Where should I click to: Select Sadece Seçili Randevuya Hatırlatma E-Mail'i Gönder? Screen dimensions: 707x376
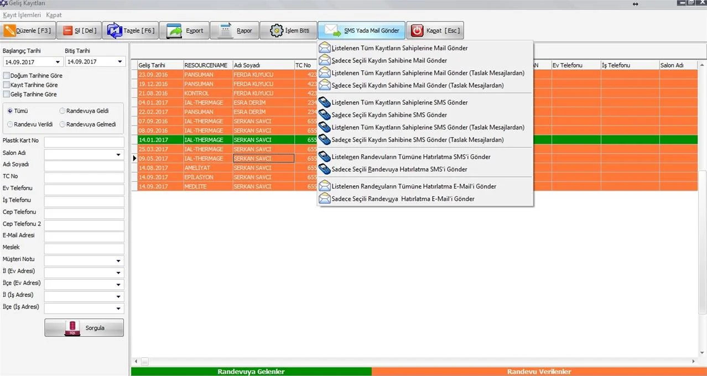425,199
